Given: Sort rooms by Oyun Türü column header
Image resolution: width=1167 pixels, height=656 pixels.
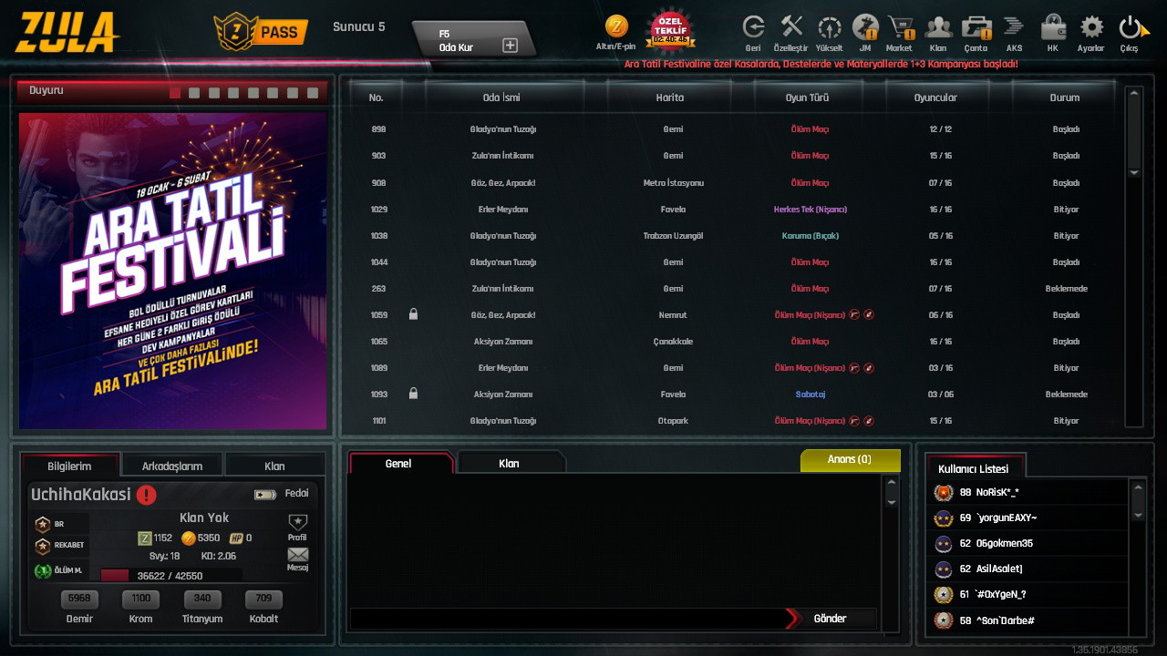Looking at the screenshot, I should [808, 97].
